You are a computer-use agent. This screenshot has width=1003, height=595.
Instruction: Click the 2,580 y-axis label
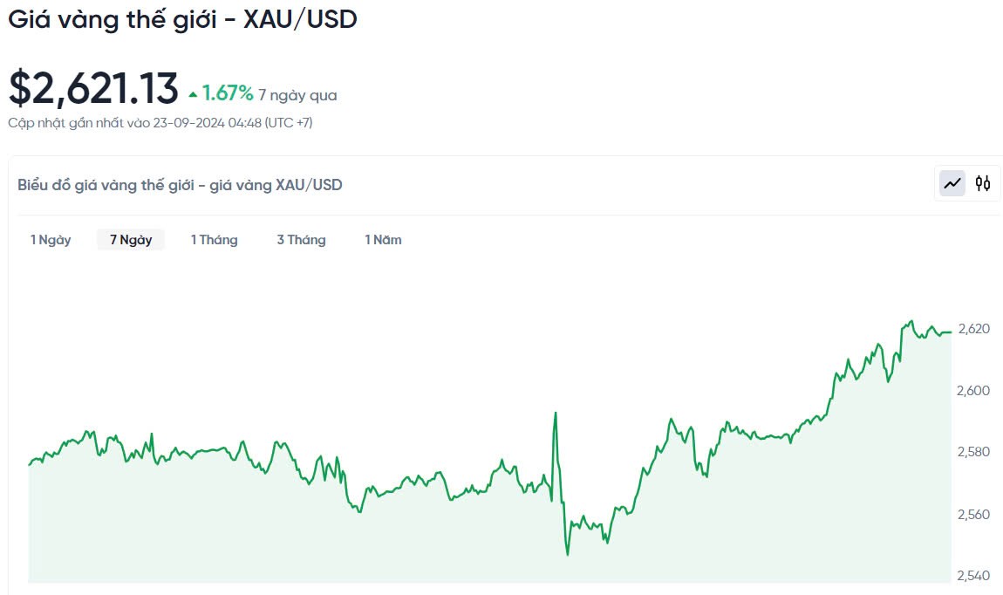(x=973, y=452)
